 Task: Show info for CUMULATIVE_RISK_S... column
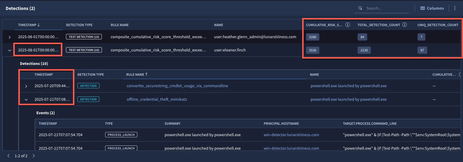coord(347,25)
